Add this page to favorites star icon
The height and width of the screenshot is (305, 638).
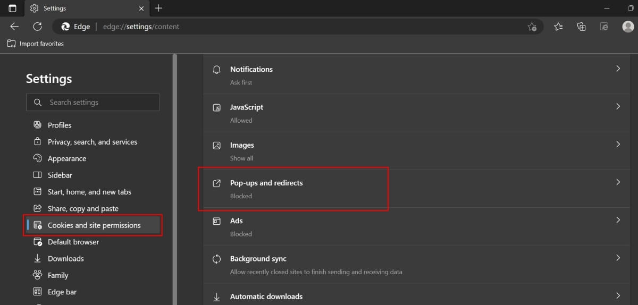point(532,27)
